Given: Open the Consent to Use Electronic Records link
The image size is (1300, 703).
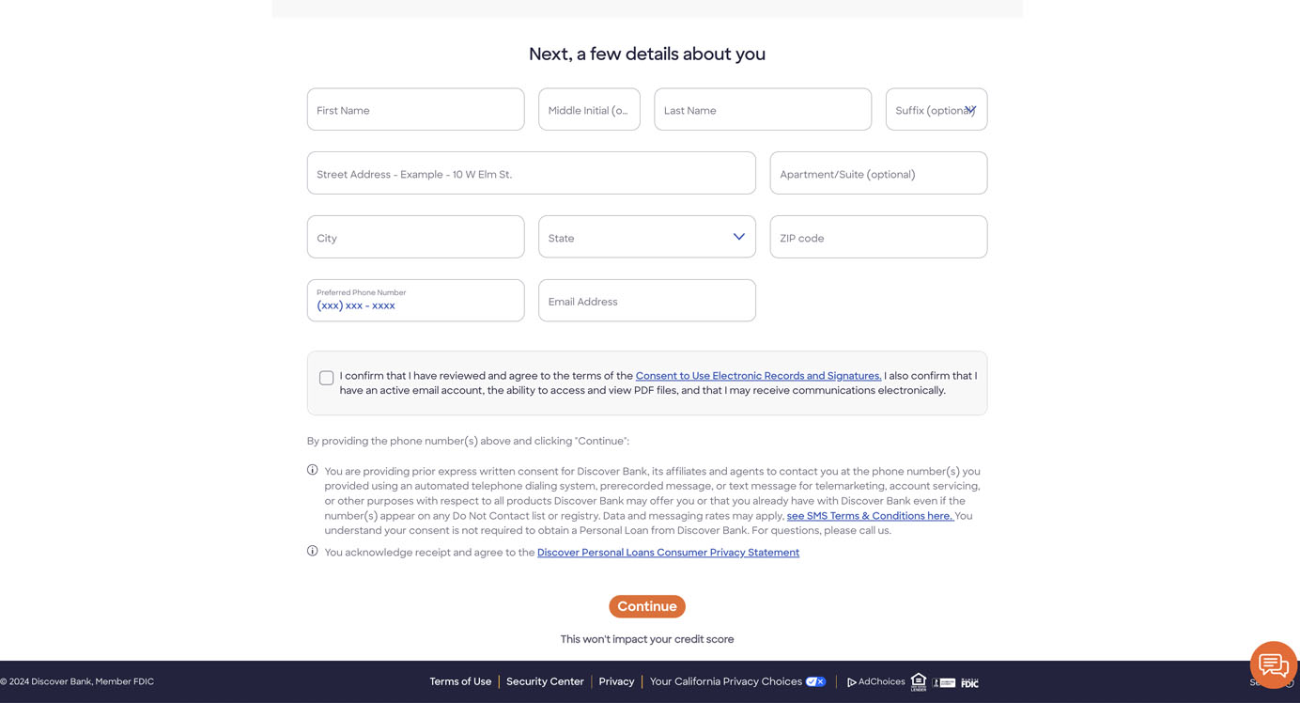Looking at the screenshot, I should pyautogui.click(x=757, y=375).
